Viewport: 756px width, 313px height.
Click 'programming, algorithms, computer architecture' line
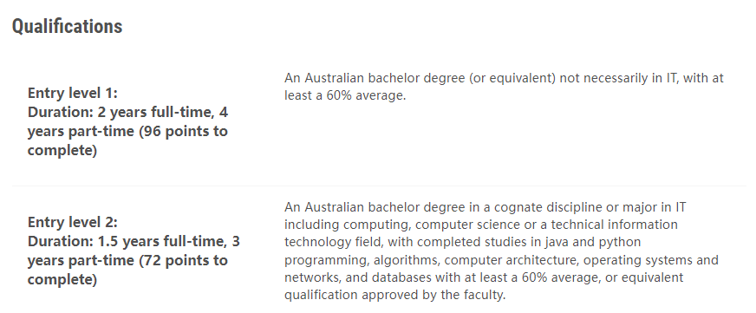tap(432, 260)
